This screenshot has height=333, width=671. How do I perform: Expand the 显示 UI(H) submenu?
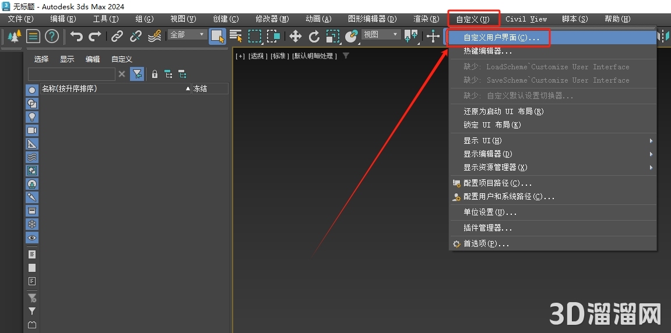(553, 141)
